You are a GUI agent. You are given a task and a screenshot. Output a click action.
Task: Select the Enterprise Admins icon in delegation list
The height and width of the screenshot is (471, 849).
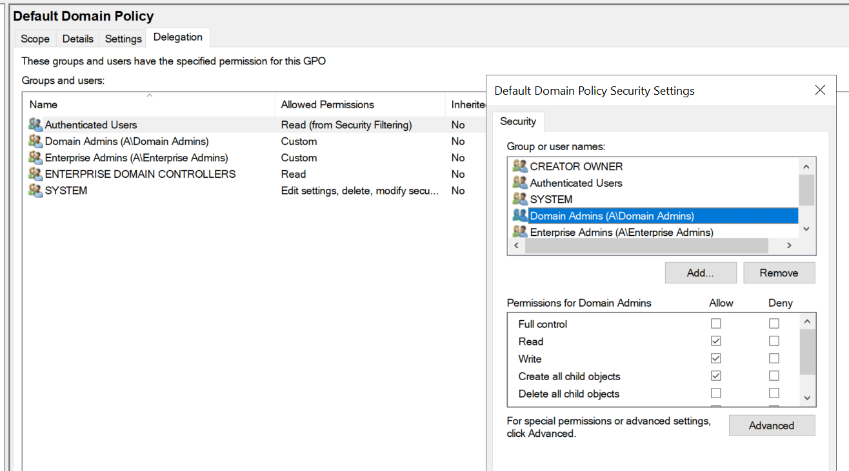tap(36, 157)
